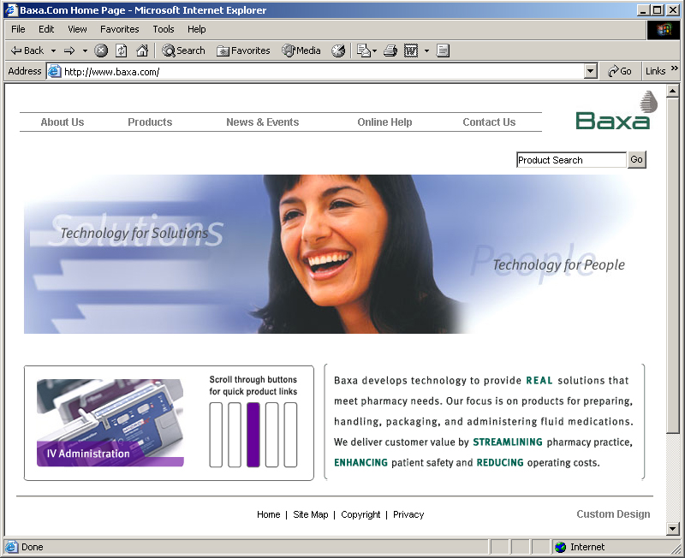
Task: Click the Go button for Product Search
Action: click(636, 160)
